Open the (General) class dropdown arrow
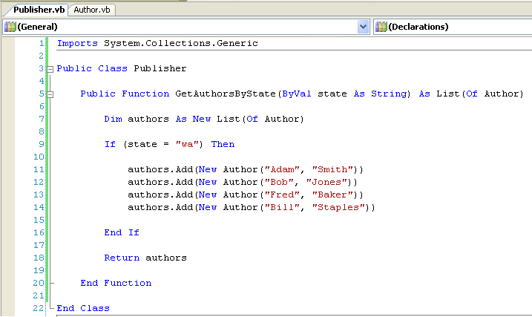Screen dimensions: 532x317 pos(363,27)
